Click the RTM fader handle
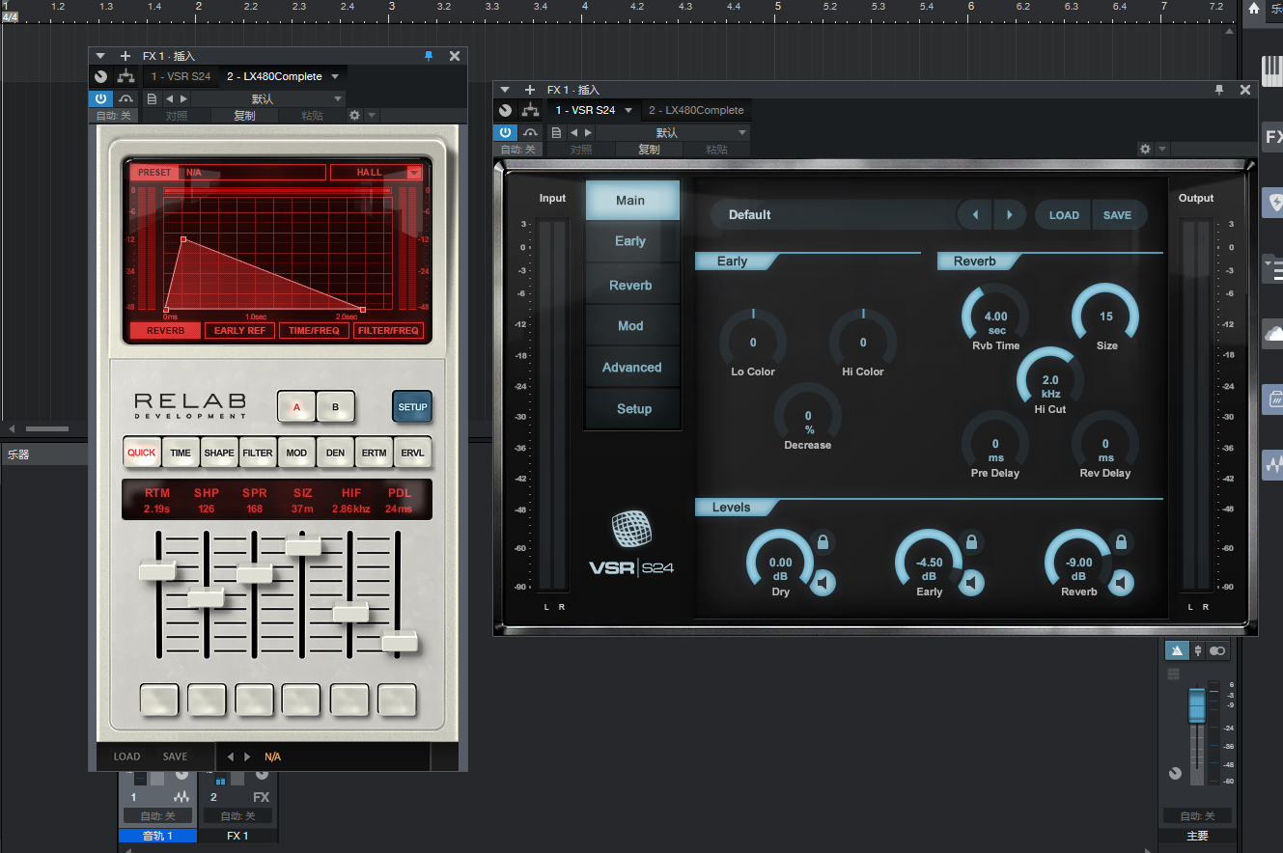This screenshot has height=853, width=1283. click(157, 571)
